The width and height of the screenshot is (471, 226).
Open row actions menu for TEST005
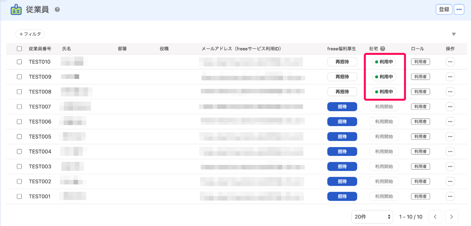(x=450, y=137)
